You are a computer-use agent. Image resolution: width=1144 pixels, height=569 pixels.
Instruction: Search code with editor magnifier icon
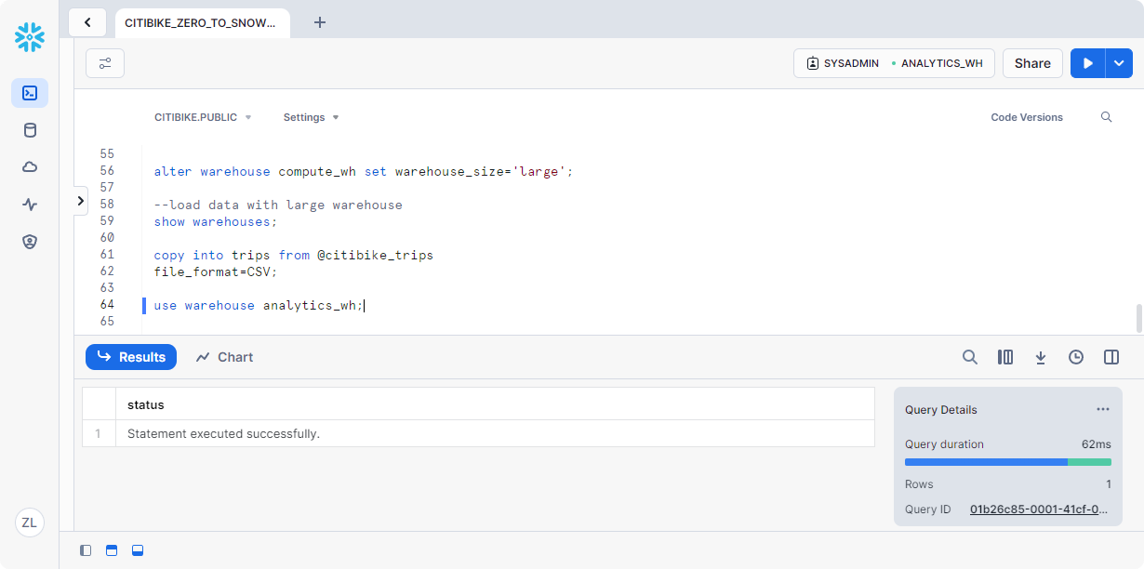(1106, 117)
